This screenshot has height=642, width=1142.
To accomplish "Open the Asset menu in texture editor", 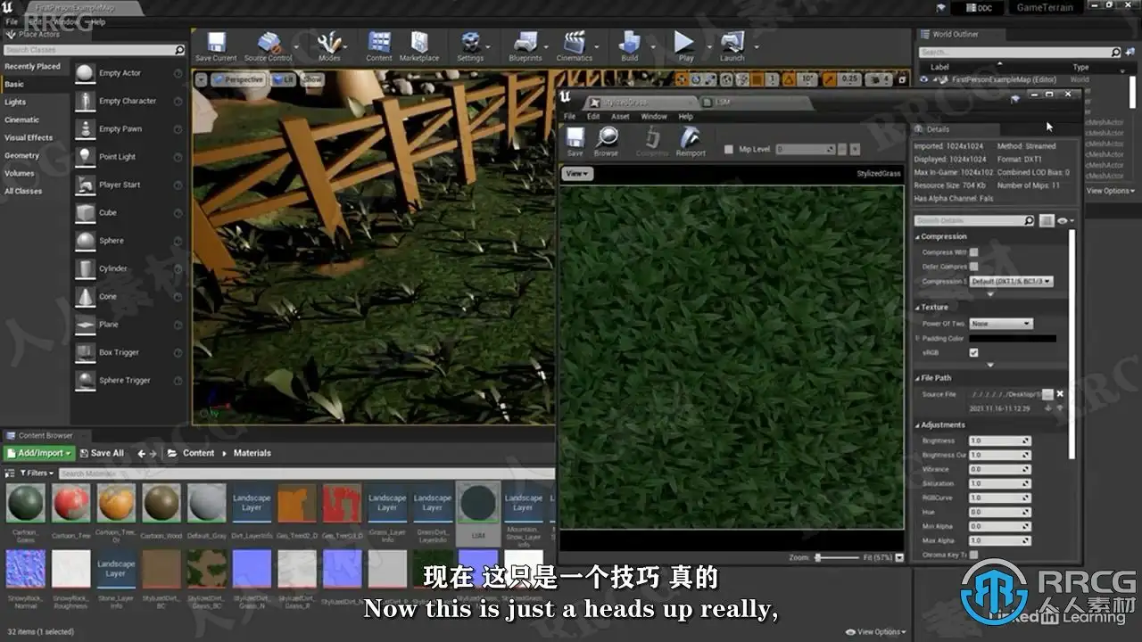I will pyautogui.click(x=620, y=117).
